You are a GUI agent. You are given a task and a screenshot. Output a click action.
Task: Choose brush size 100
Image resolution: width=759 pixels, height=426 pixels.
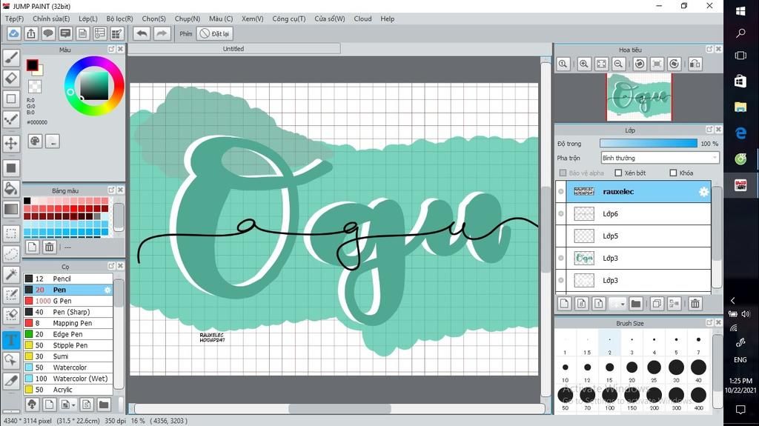click(609, 399)
